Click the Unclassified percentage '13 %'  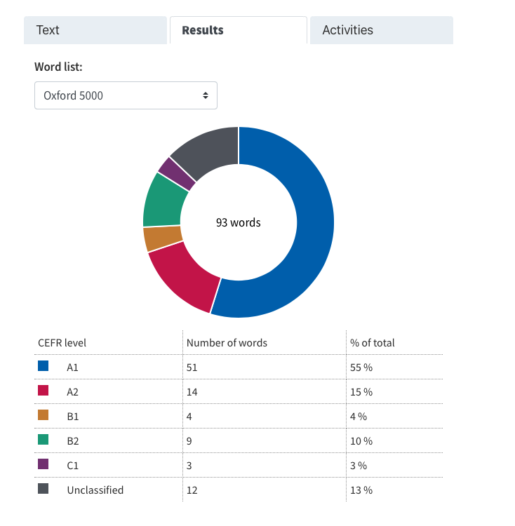[361, 490]
